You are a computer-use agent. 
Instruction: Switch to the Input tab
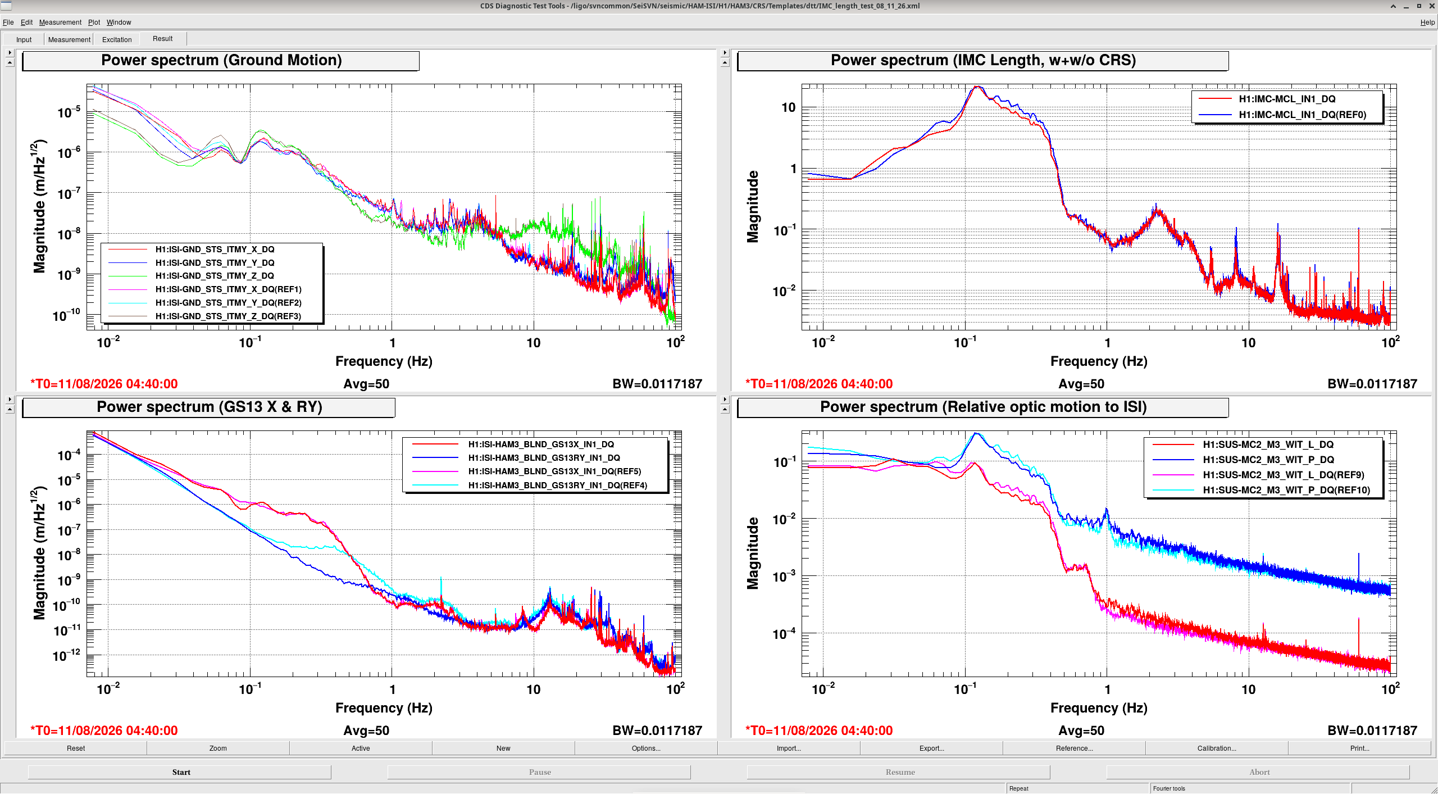tap(24, 39)
